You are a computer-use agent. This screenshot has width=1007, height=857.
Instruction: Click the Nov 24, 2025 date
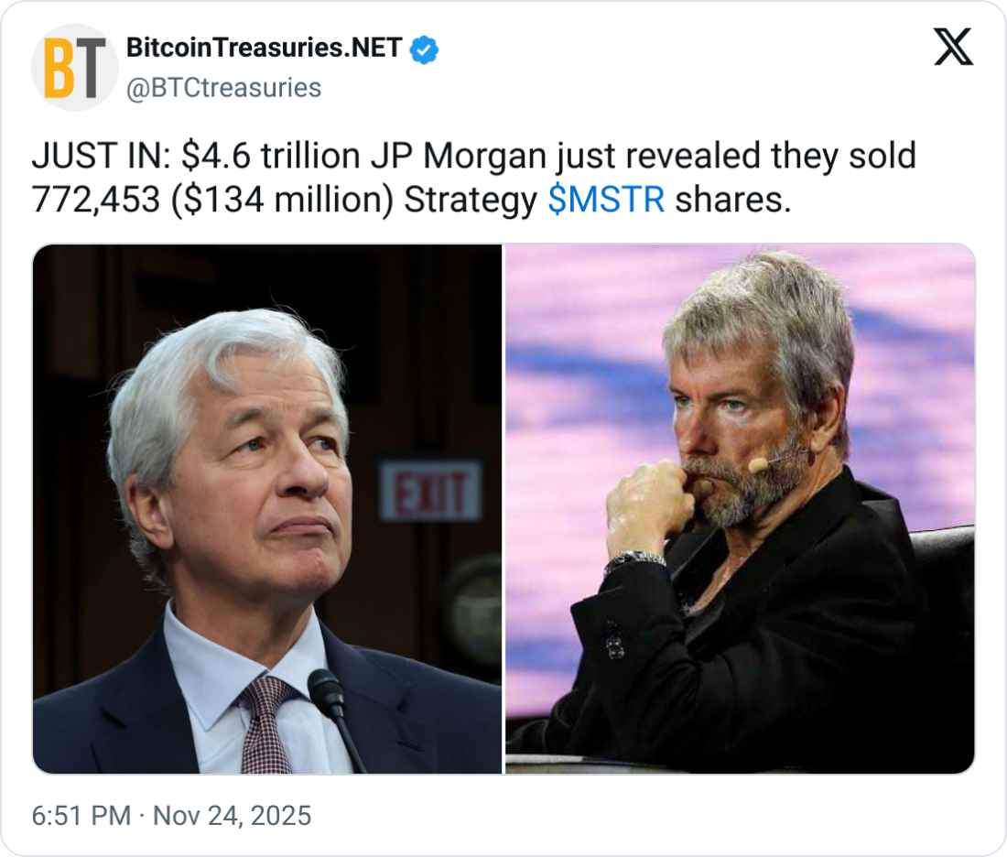232,815
